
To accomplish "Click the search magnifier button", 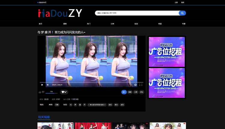I will click(x=182, y=13).
